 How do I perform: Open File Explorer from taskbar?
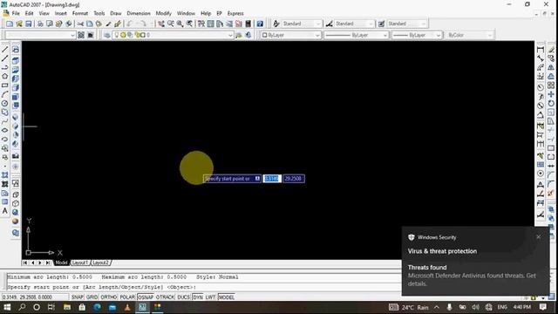click(67, 307)
